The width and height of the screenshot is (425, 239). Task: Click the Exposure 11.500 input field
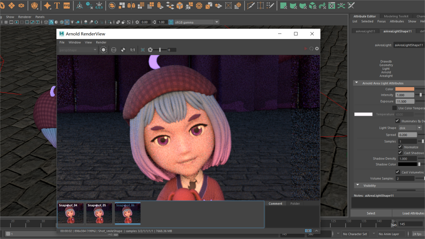coord(405,101)
